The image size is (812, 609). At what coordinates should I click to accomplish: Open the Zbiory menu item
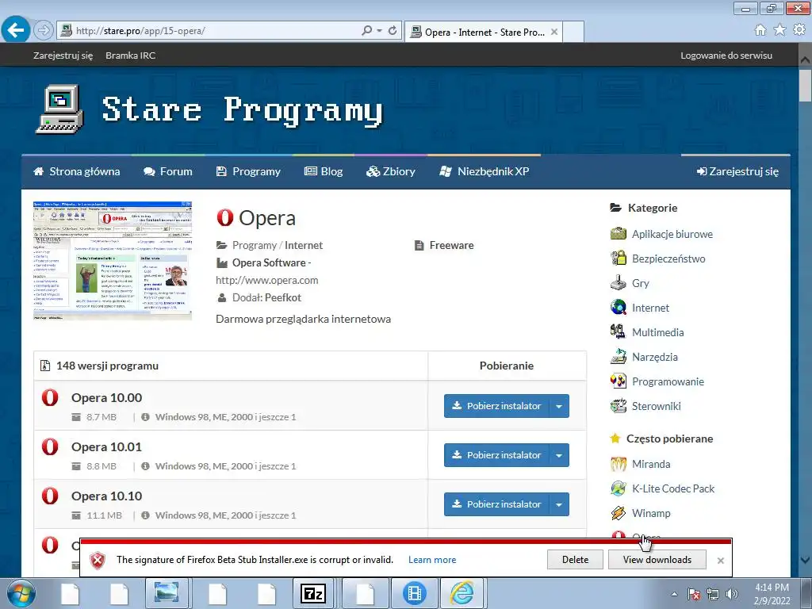(391, 171)
